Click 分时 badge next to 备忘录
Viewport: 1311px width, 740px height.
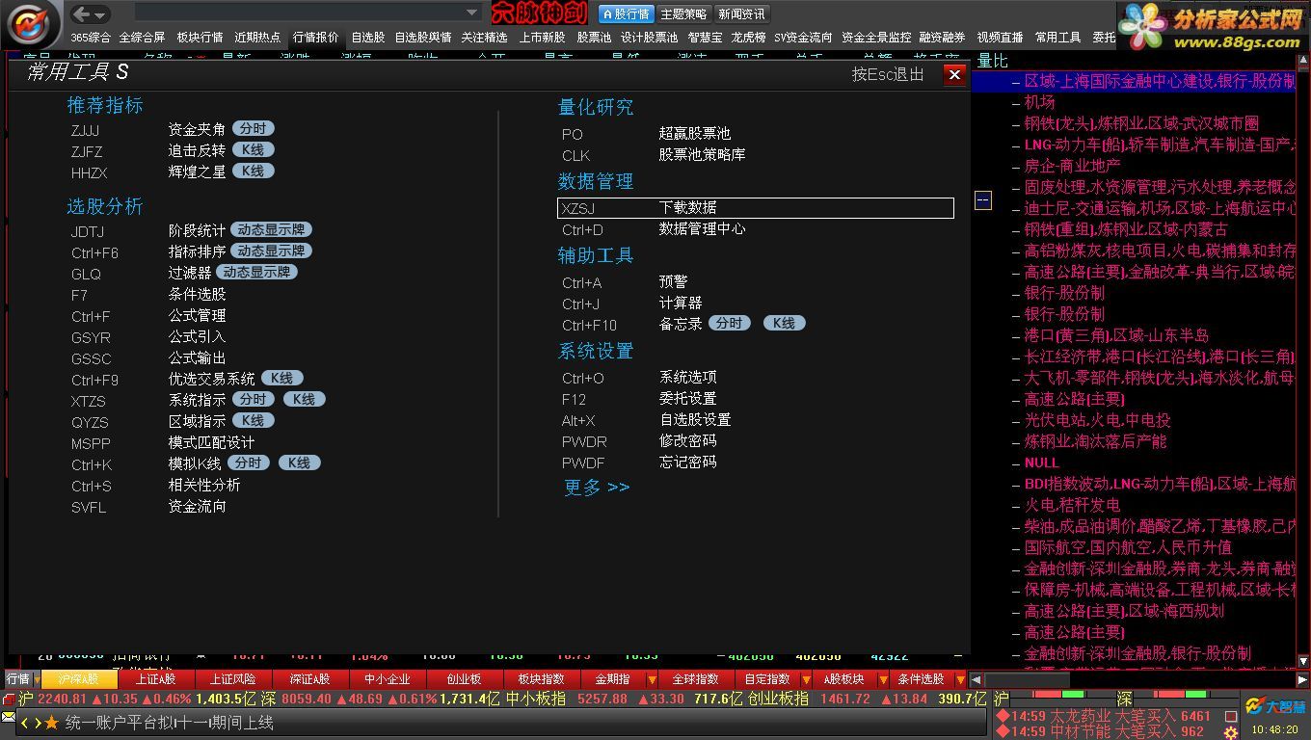(730, 323)
